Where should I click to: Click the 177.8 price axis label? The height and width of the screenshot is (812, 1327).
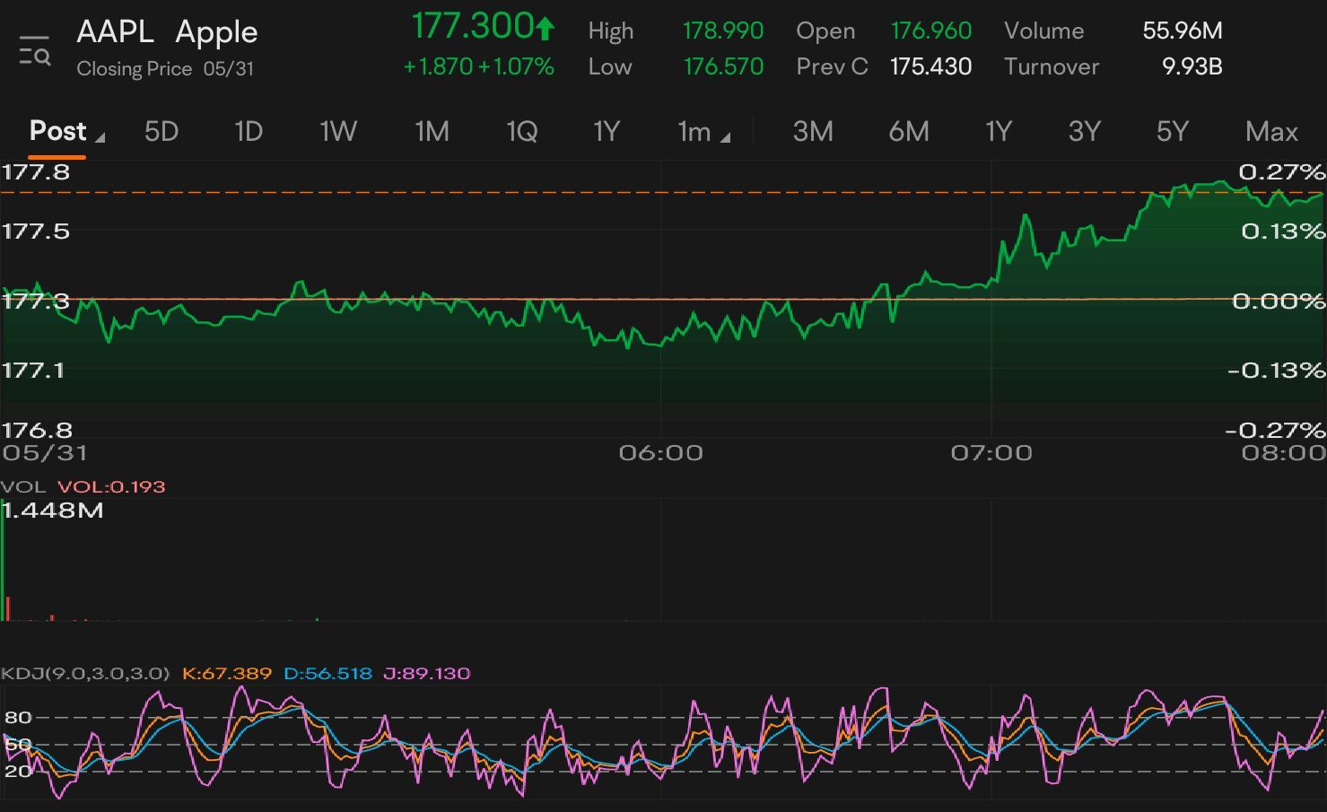pyautogui.click(x=35, y=172)
